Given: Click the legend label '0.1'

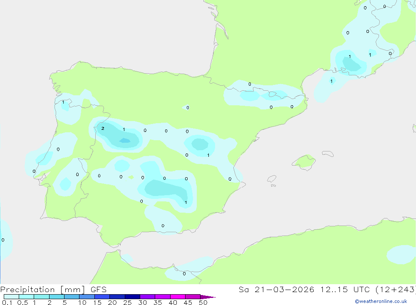Looking at the screenshot, I should (7, 303).
